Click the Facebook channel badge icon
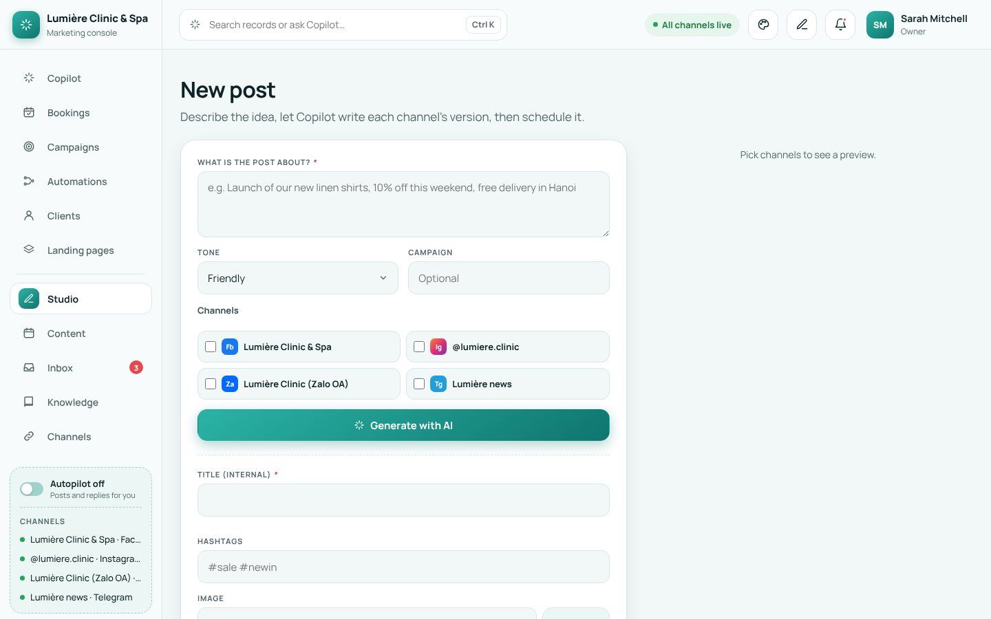The height and width of the screenshot is (619, 991). [x=230, y=347]
